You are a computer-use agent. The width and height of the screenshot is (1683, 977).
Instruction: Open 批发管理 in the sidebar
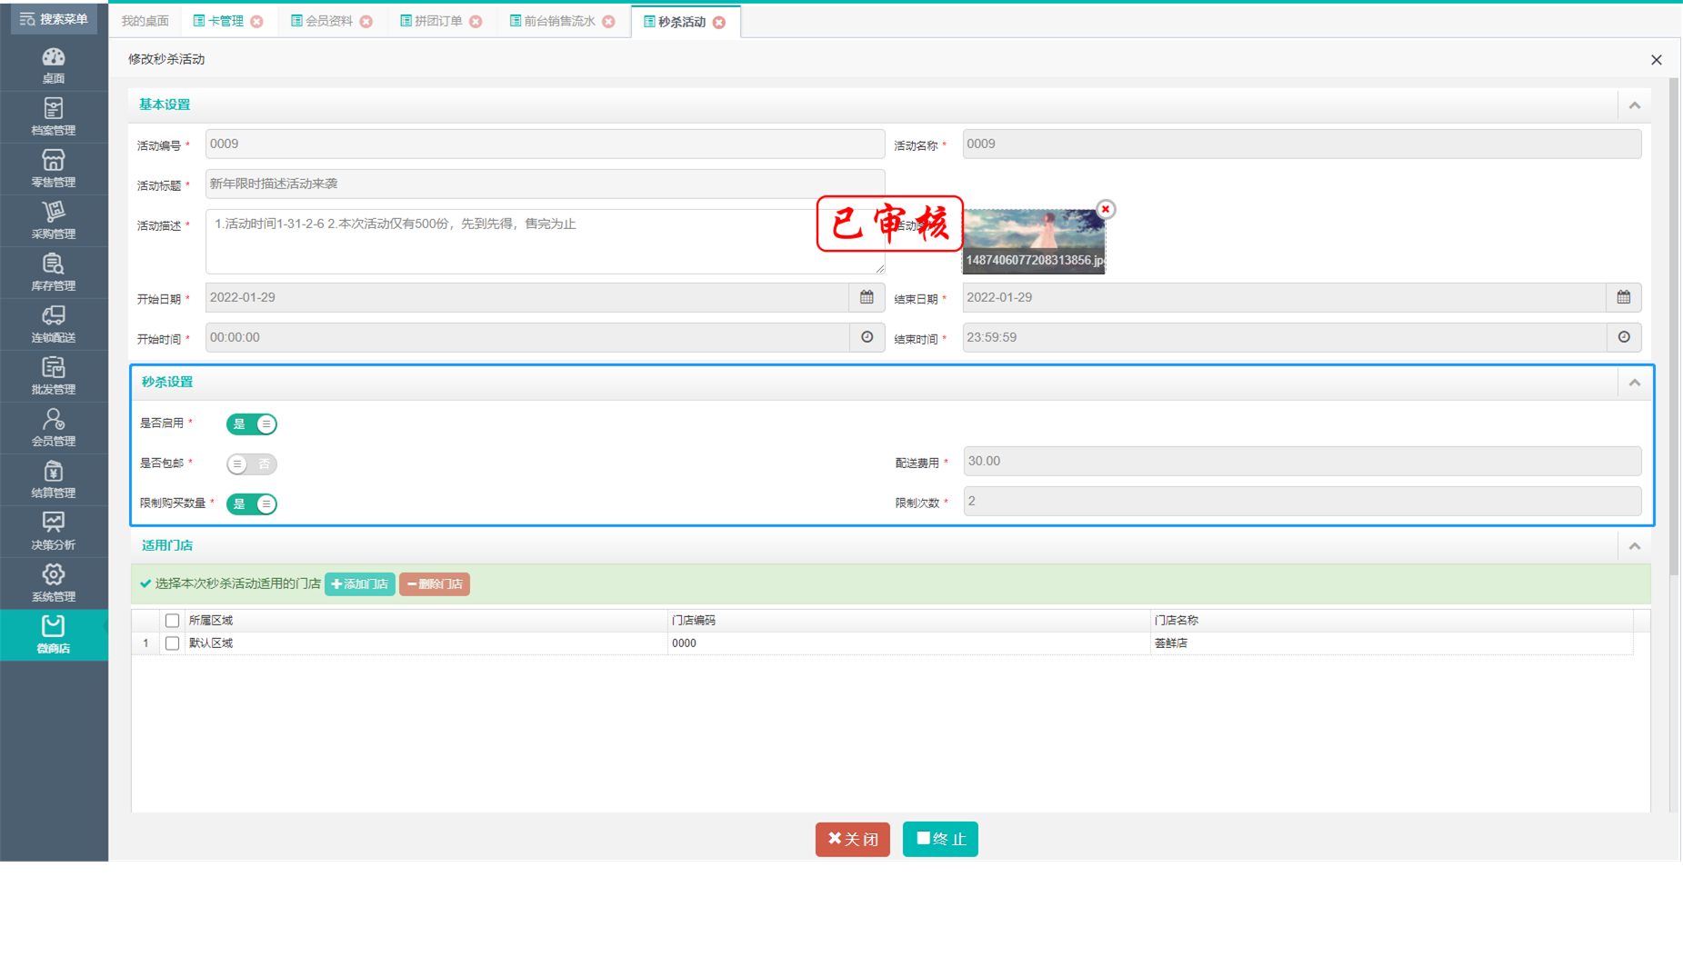pos(54,376)
